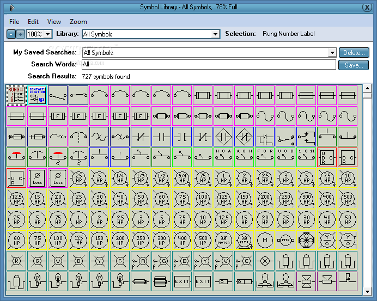
Task: Select the first arc-shaped thermal overload symbol
Action: pyautogui.click(x=99, y=95)
